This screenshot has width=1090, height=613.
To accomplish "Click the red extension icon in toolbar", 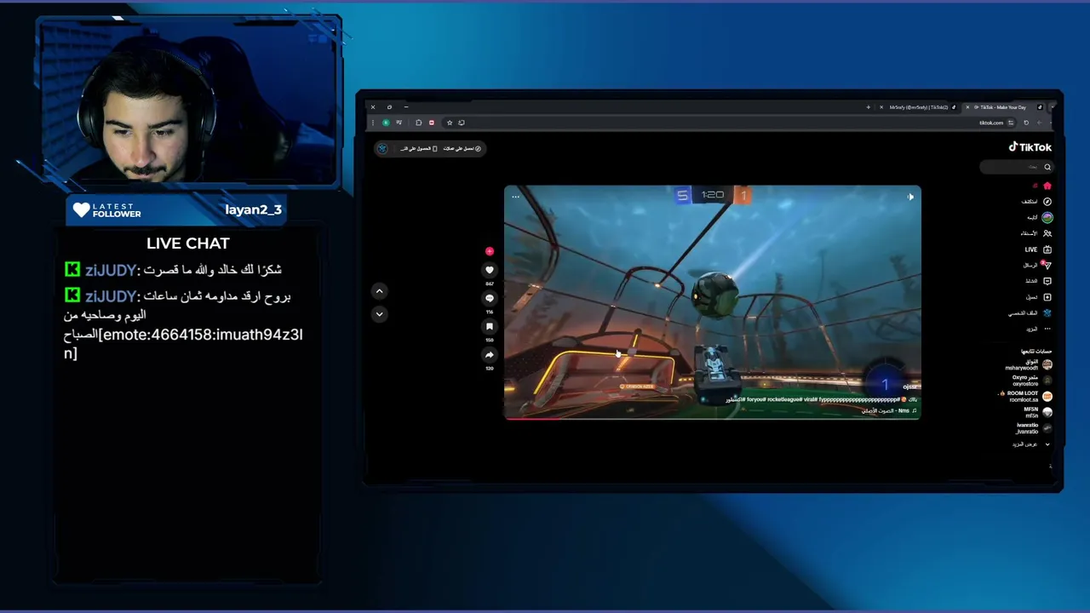I will coord(432,123).
